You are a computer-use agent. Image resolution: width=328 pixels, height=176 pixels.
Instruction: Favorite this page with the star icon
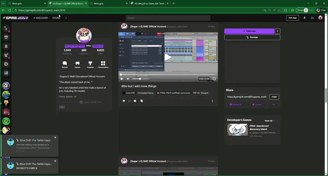point(279,10)
